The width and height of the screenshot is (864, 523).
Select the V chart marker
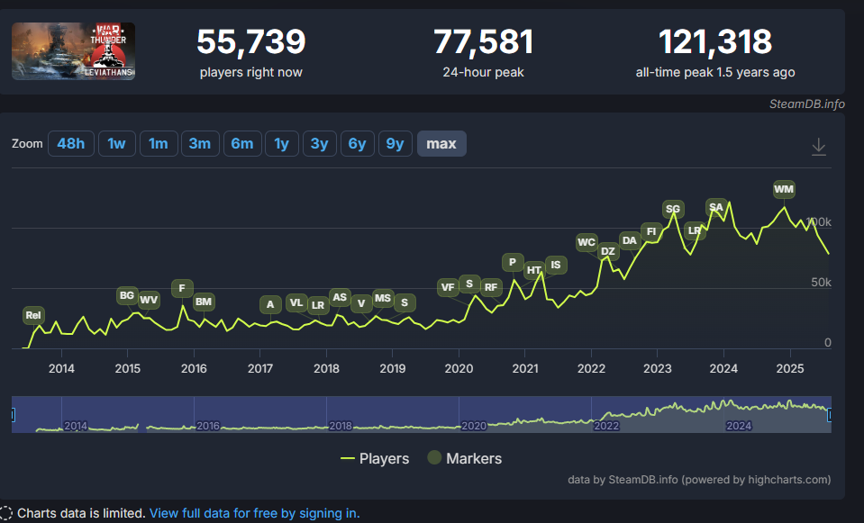(x=361, y=304)
